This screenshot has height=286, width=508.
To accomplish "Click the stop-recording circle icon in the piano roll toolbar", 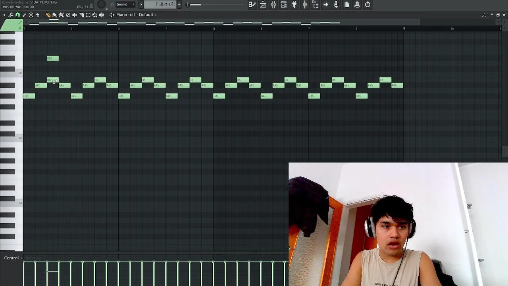I will (31, 15).
